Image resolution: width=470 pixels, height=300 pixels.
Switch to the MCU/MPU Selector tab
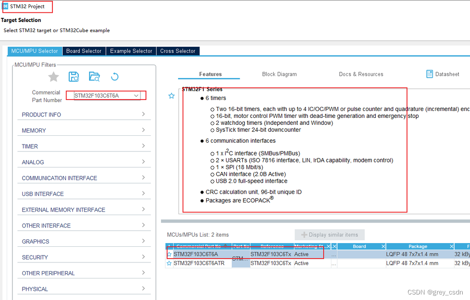pos(34,51)
